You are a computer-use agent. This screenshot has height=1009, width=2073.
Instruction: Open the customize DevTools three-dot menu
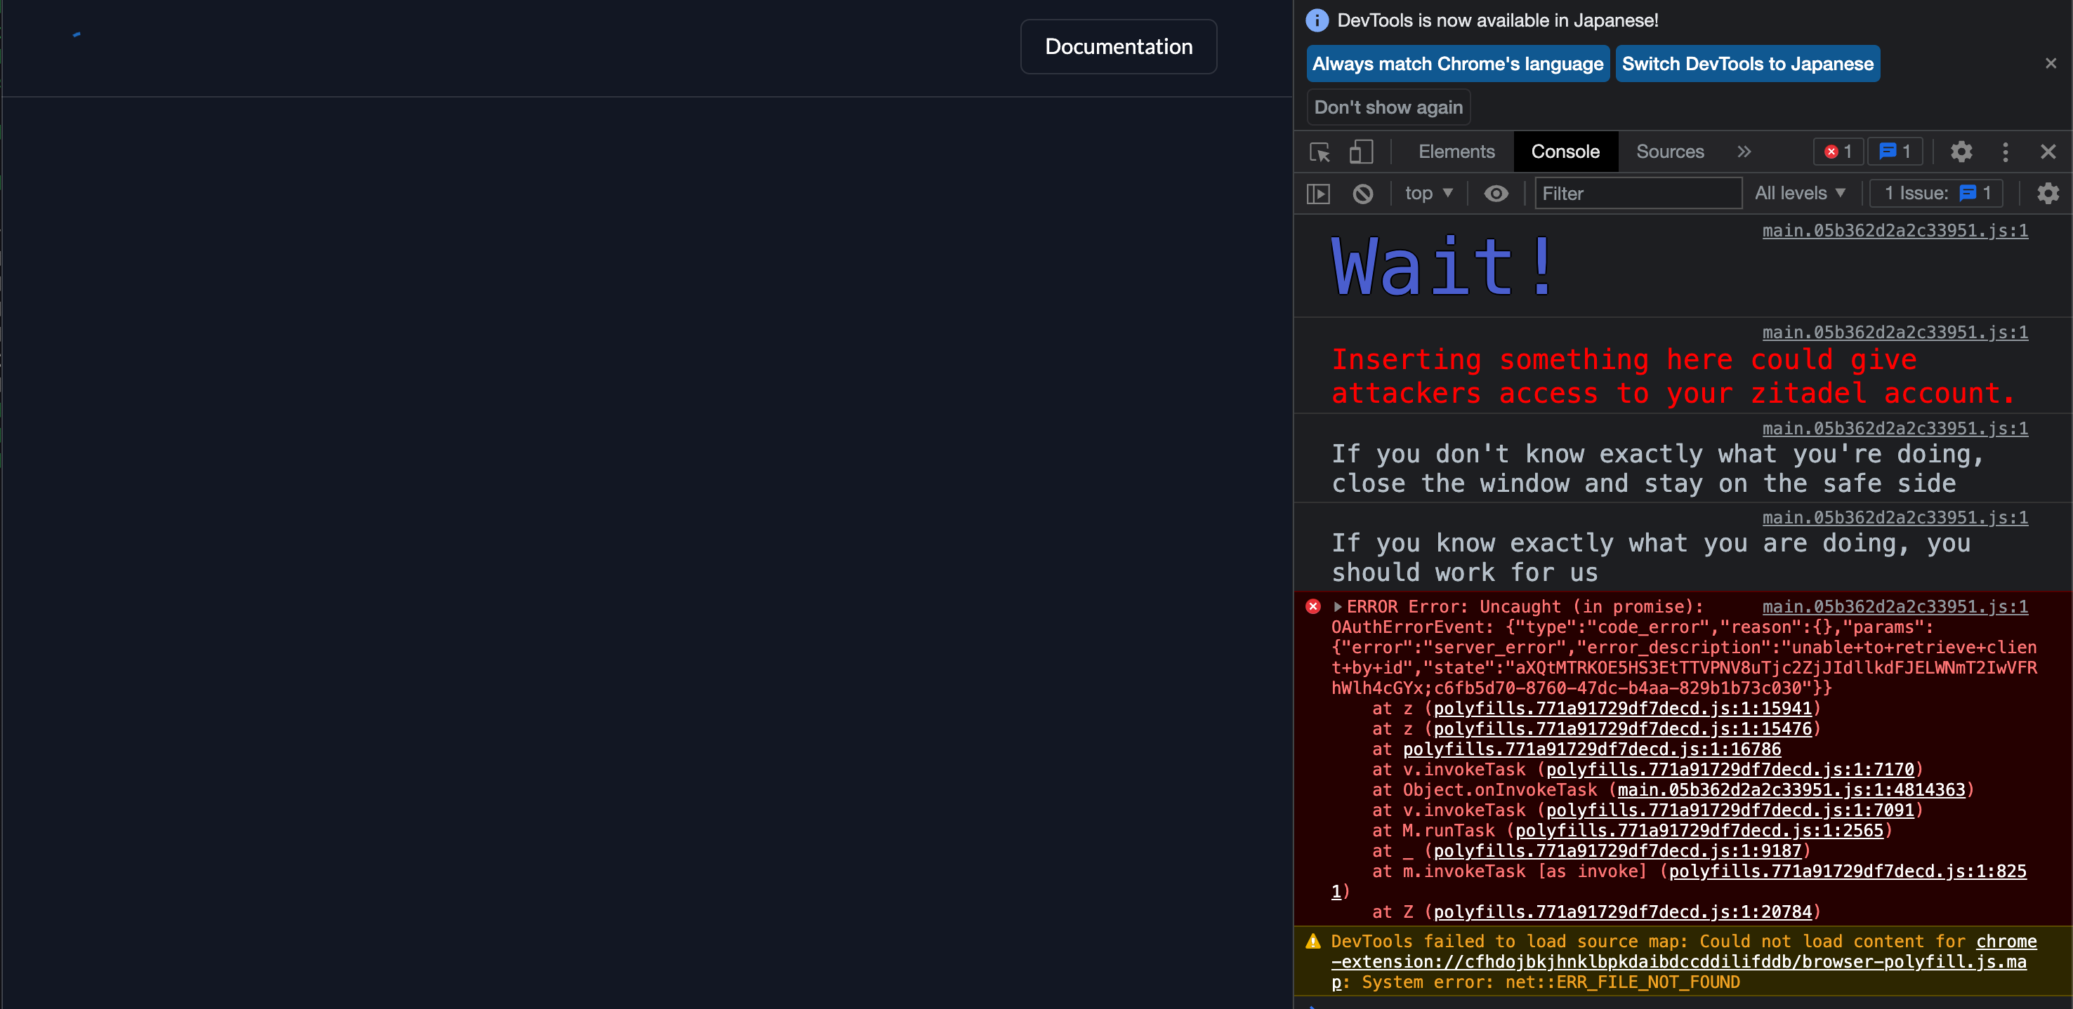(2006, 151)
